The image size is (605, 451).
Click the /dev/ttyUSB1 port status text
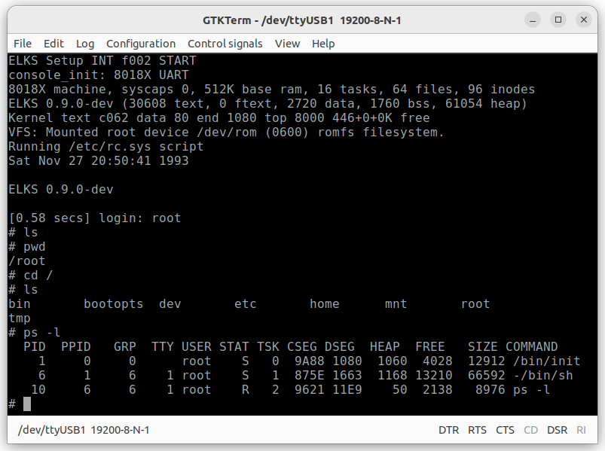click(84, 430)
